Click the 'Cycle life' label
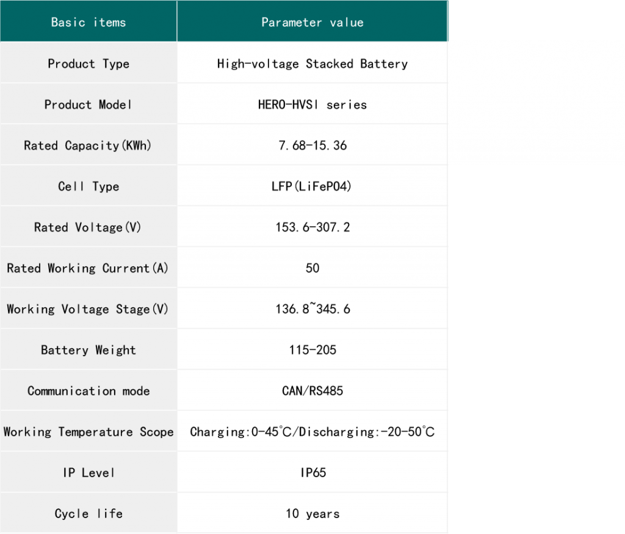 tap(89, 514)
